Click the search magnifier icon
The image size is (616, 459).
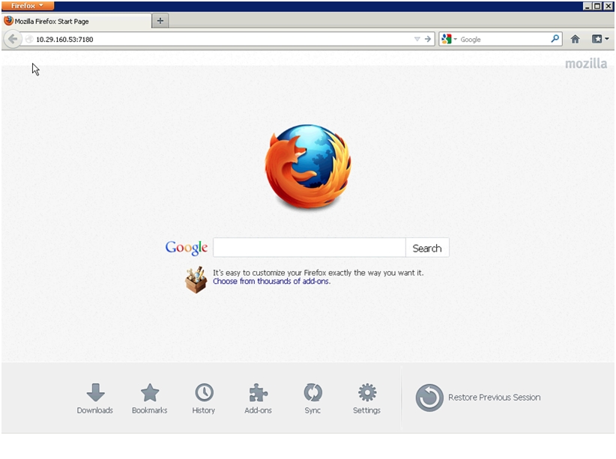pos(555,39)
